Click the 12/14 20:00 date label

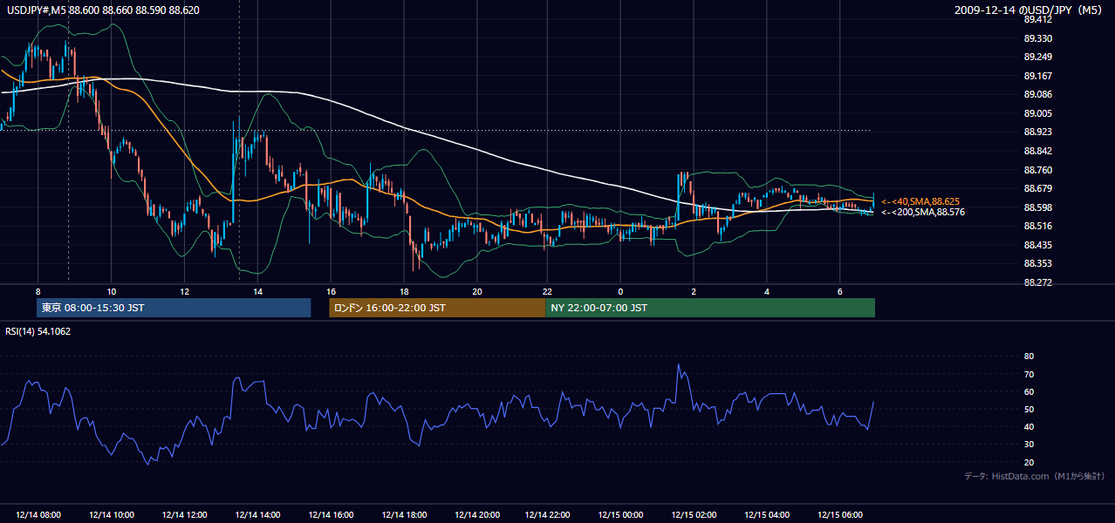[x=476, y=515]
